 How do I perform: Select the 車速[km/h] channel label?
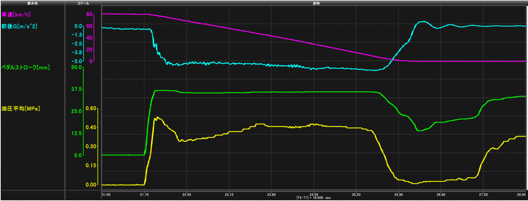coord(16,15)
